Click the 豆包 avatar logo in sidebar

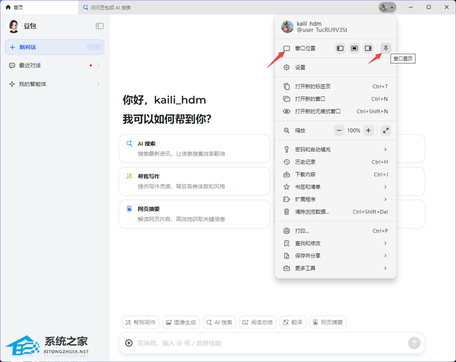[14, 26]
